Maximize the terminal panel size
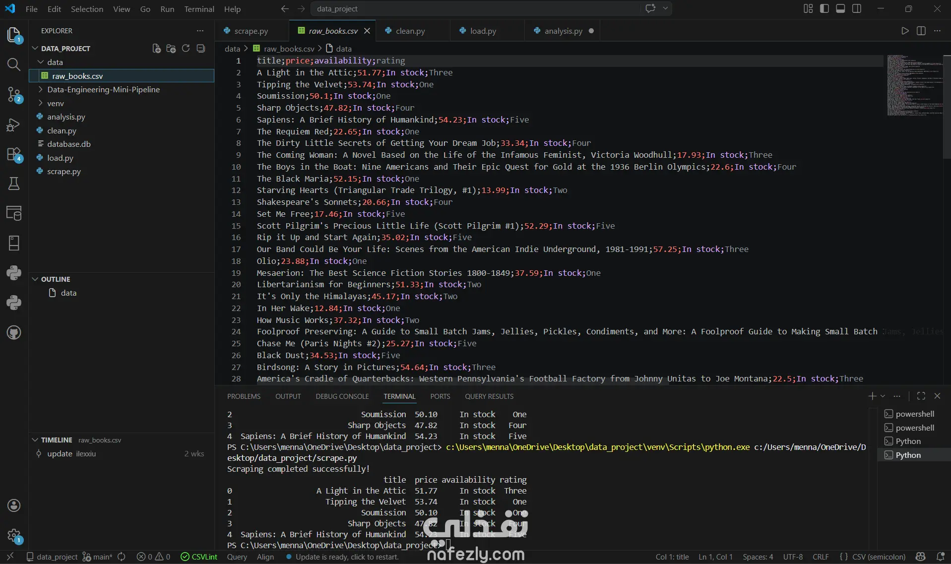 tap(921, 396)
